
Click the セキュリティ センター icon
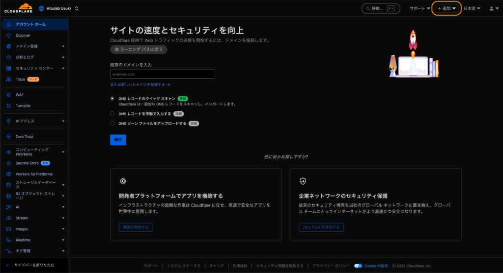coord(9,68)
